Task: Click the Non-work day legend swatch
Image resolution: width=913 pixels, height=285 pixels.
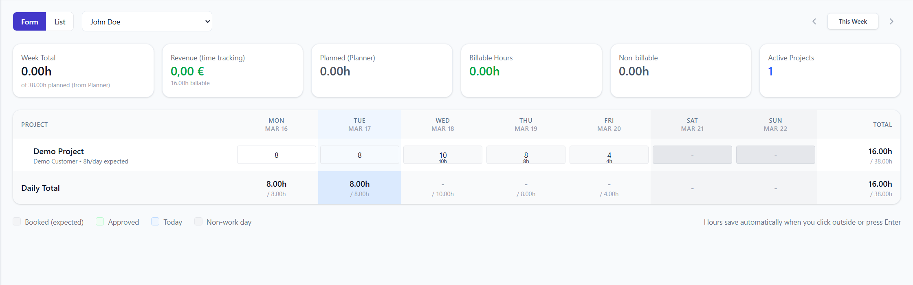Action: click(x=198, y=221)
